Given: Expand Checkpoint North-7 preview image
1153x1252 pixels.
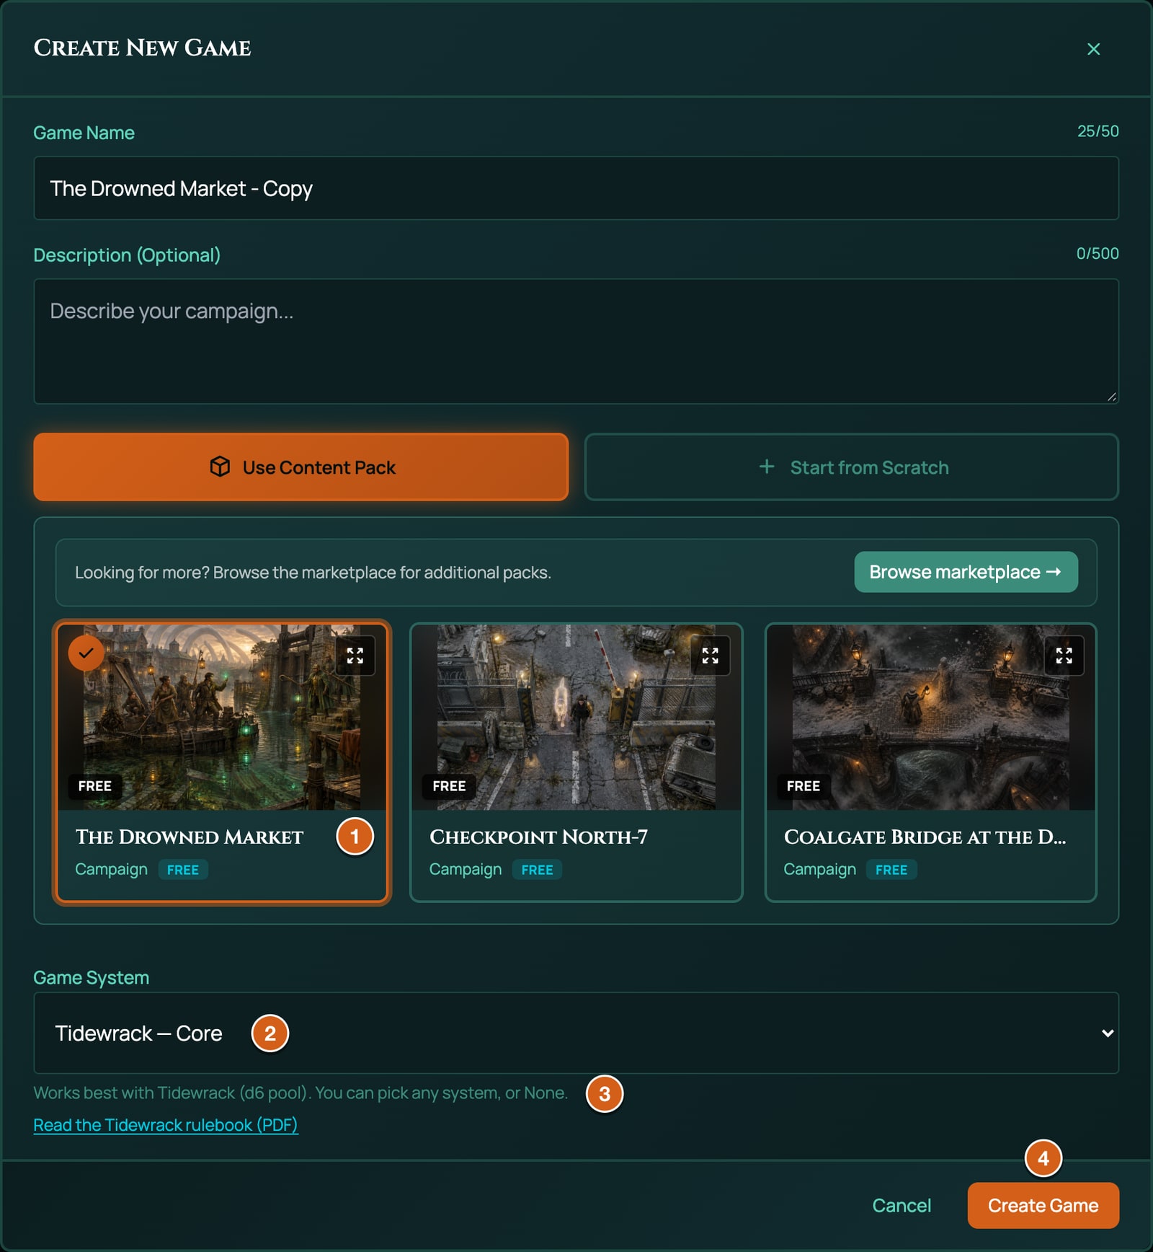Looking at the screenshot, I should (711, 656).
